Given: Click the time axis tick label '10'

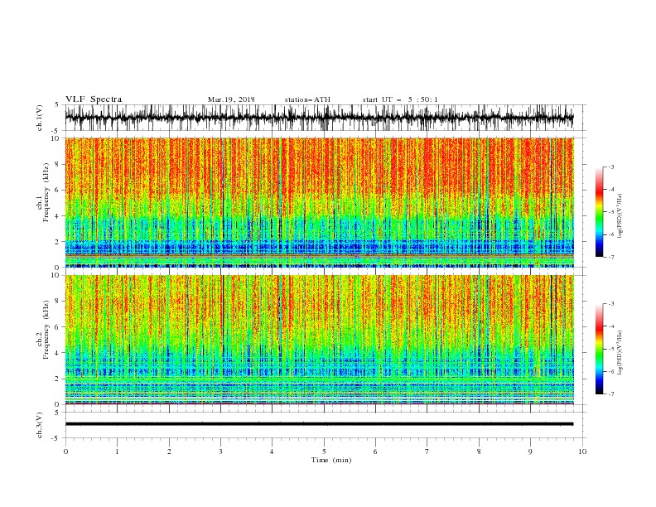Looking at the screenshot, I should [x=582, y=451].
